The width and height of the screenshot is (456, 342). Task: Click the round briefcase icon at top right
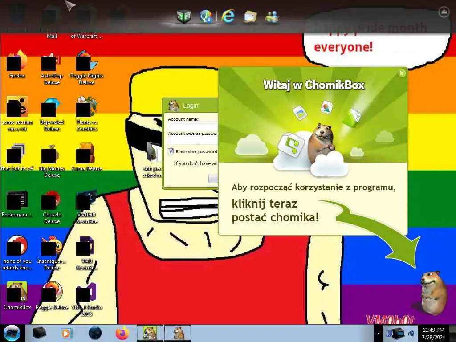point(444,12)
